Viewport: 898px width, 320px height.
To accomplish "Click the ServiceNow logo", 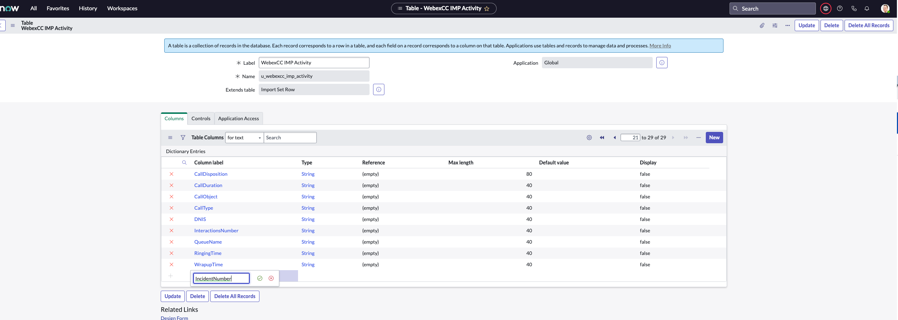I will 10,8.
